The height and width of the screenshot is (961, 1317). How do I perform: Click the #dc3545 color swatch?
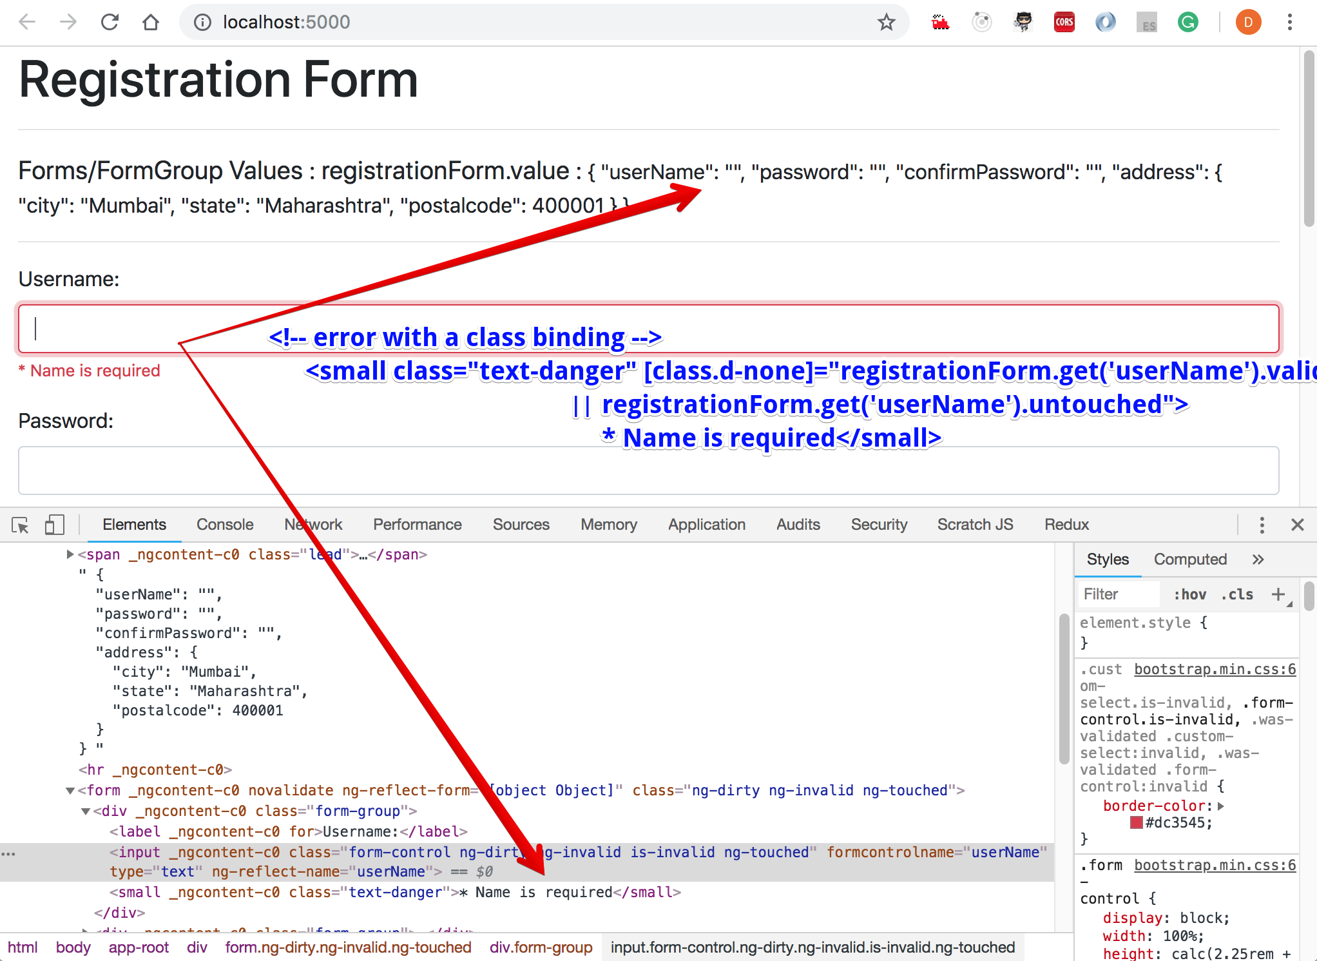pos(1137,822)
